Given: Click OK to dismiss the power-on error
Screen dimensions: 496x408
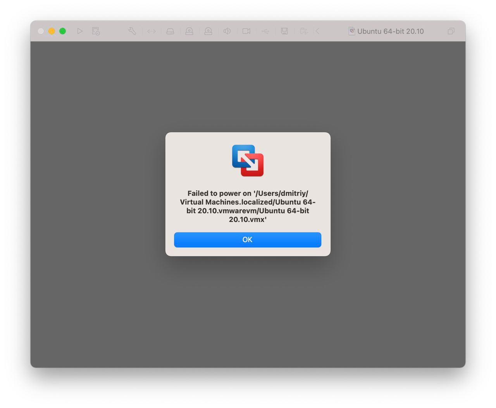Looking at the screenshot, I should point(247,239).
